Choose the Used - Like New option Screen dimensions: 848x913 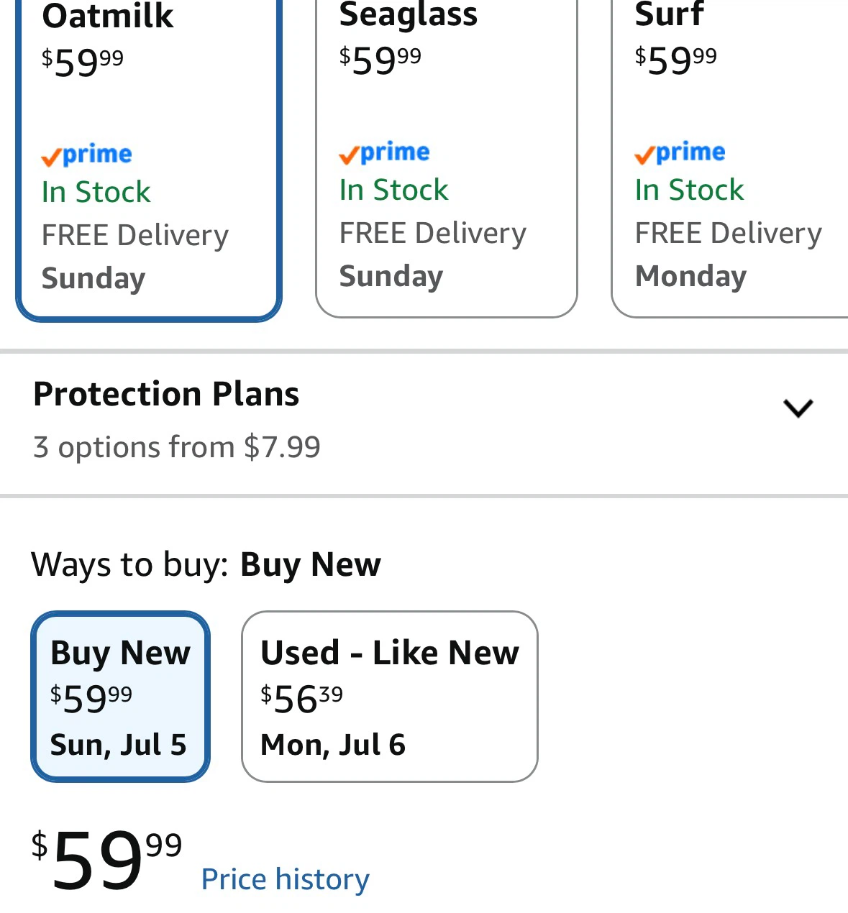point(390,697)
